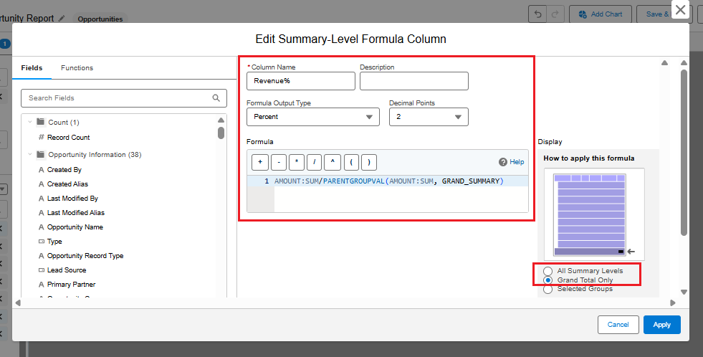Switch to the Functions tab

[77, 68]
